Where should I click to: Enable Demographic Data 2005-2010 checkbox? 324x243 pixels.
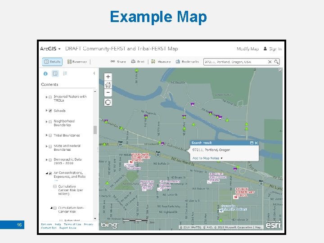pyautogui.click(x=50, y=160)
